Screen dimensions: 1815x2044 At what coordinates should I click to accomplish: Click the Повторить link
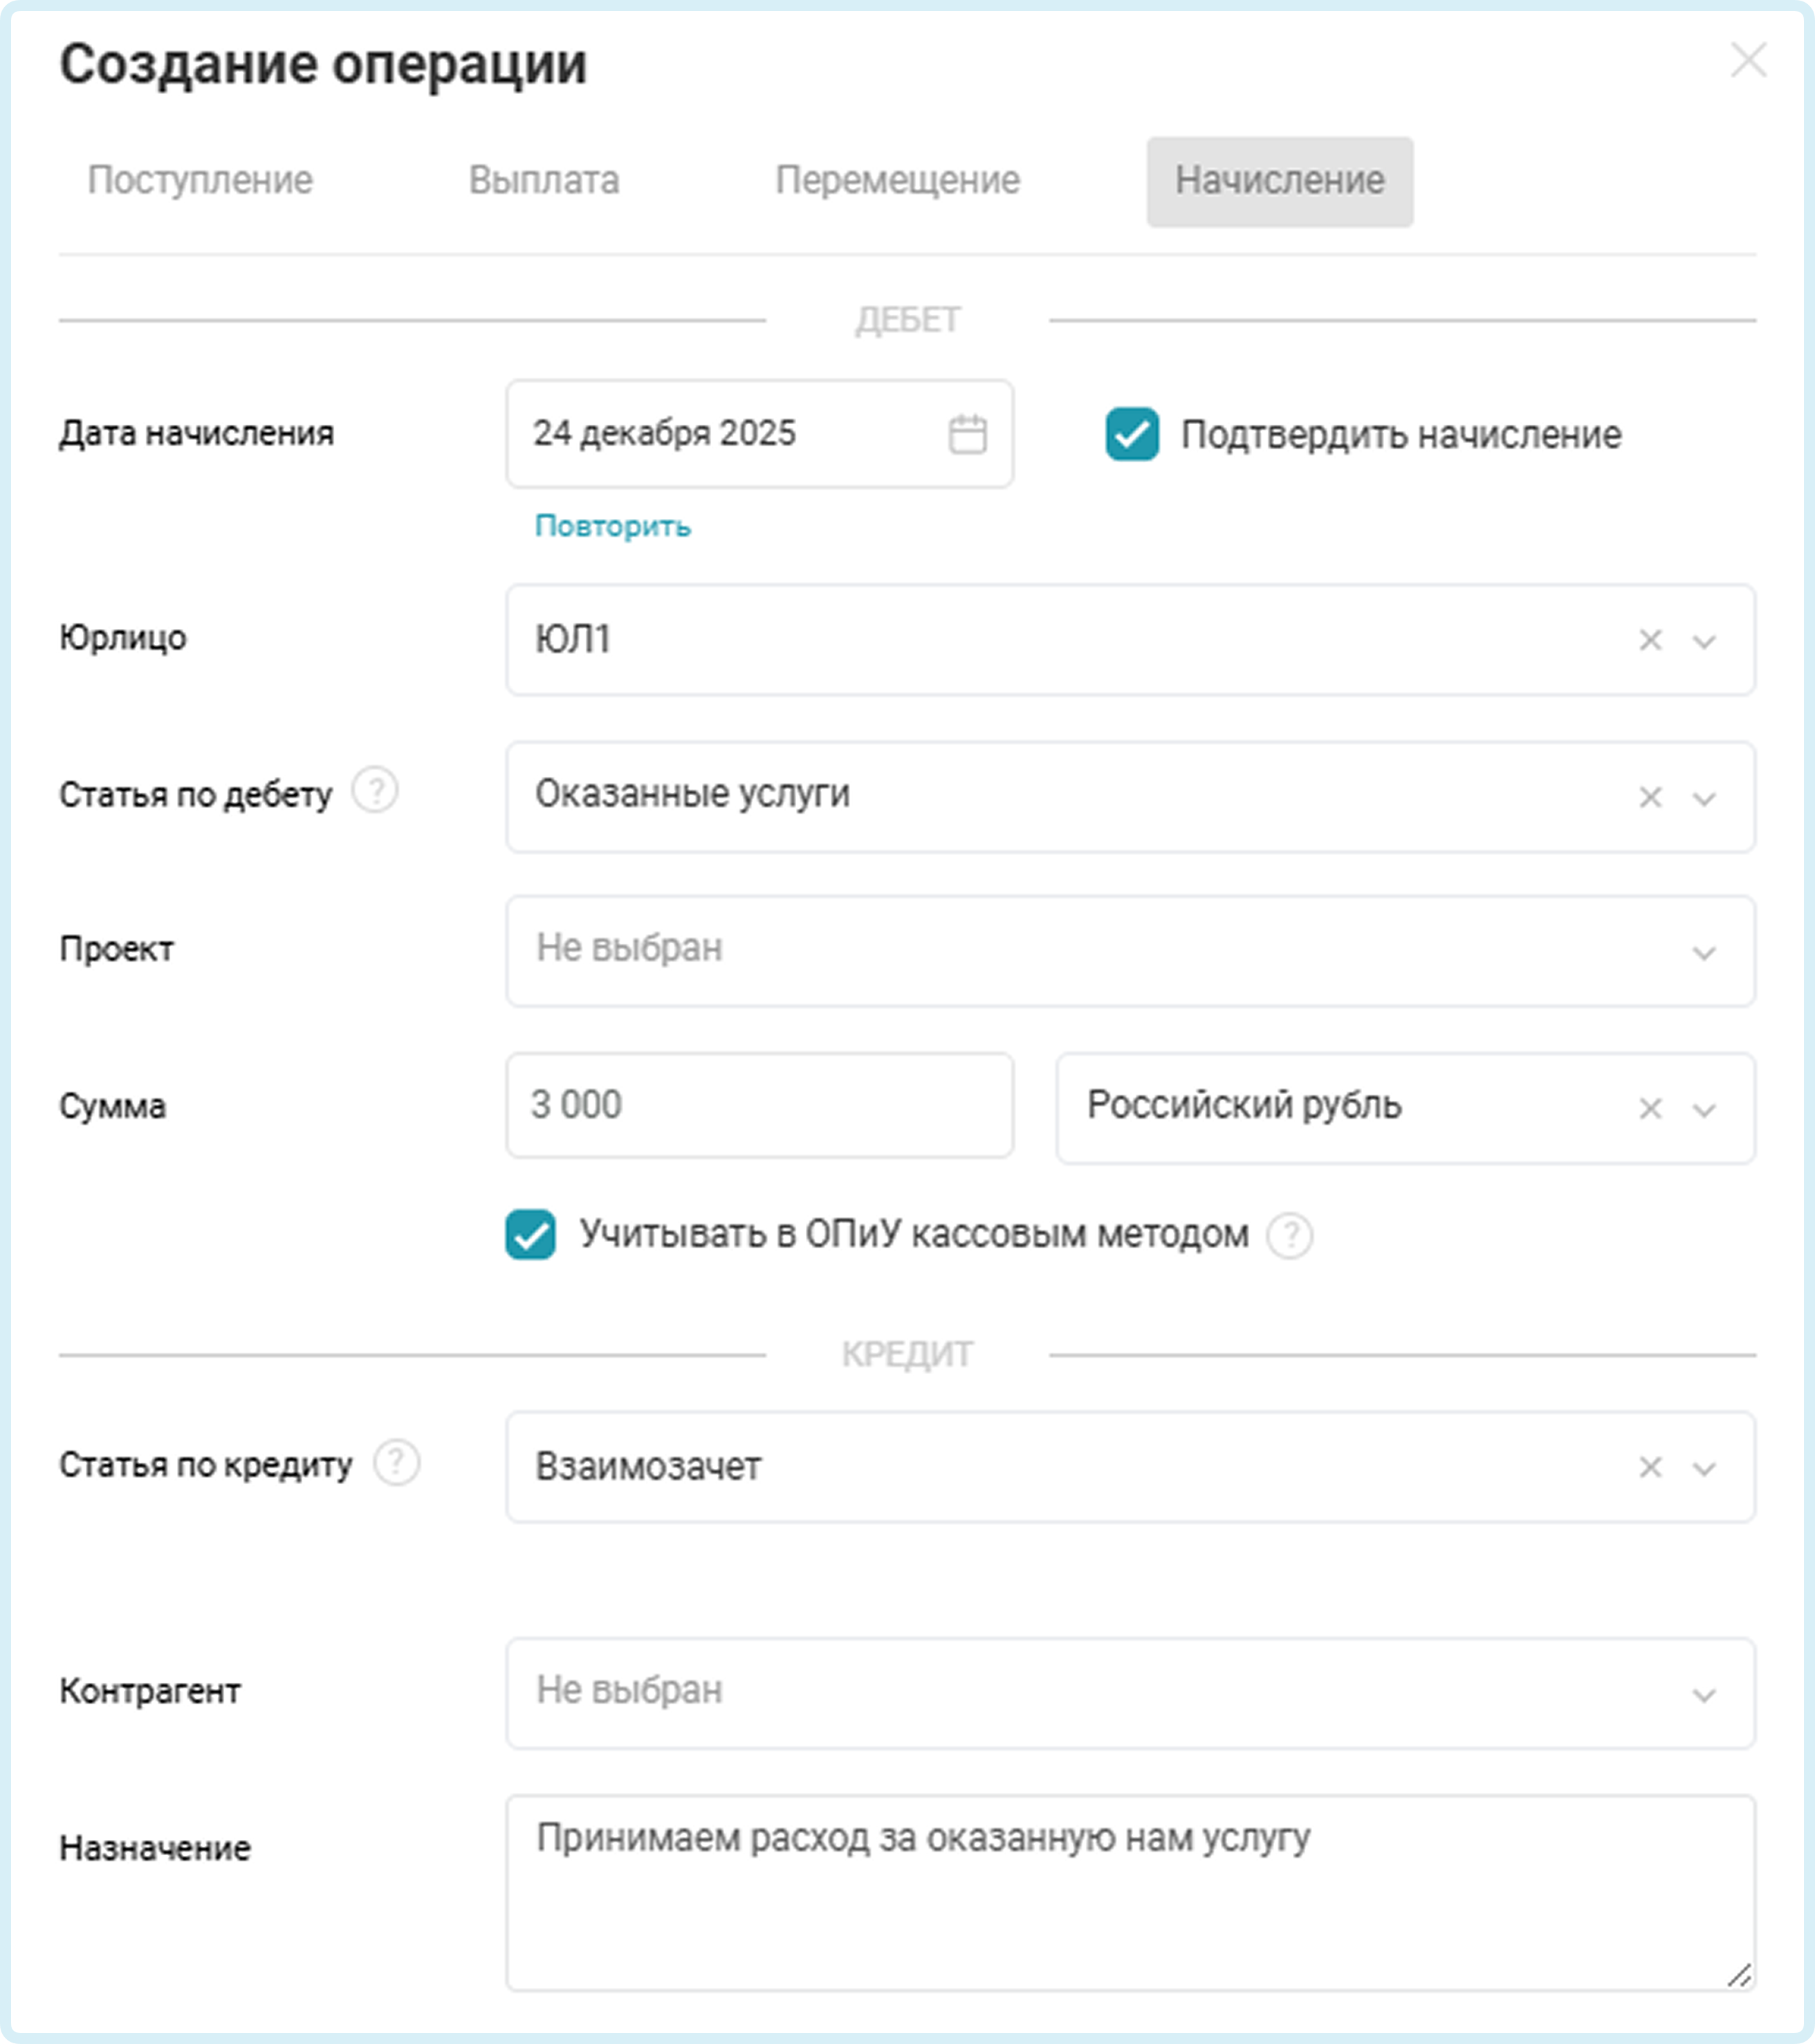point(613,526)
